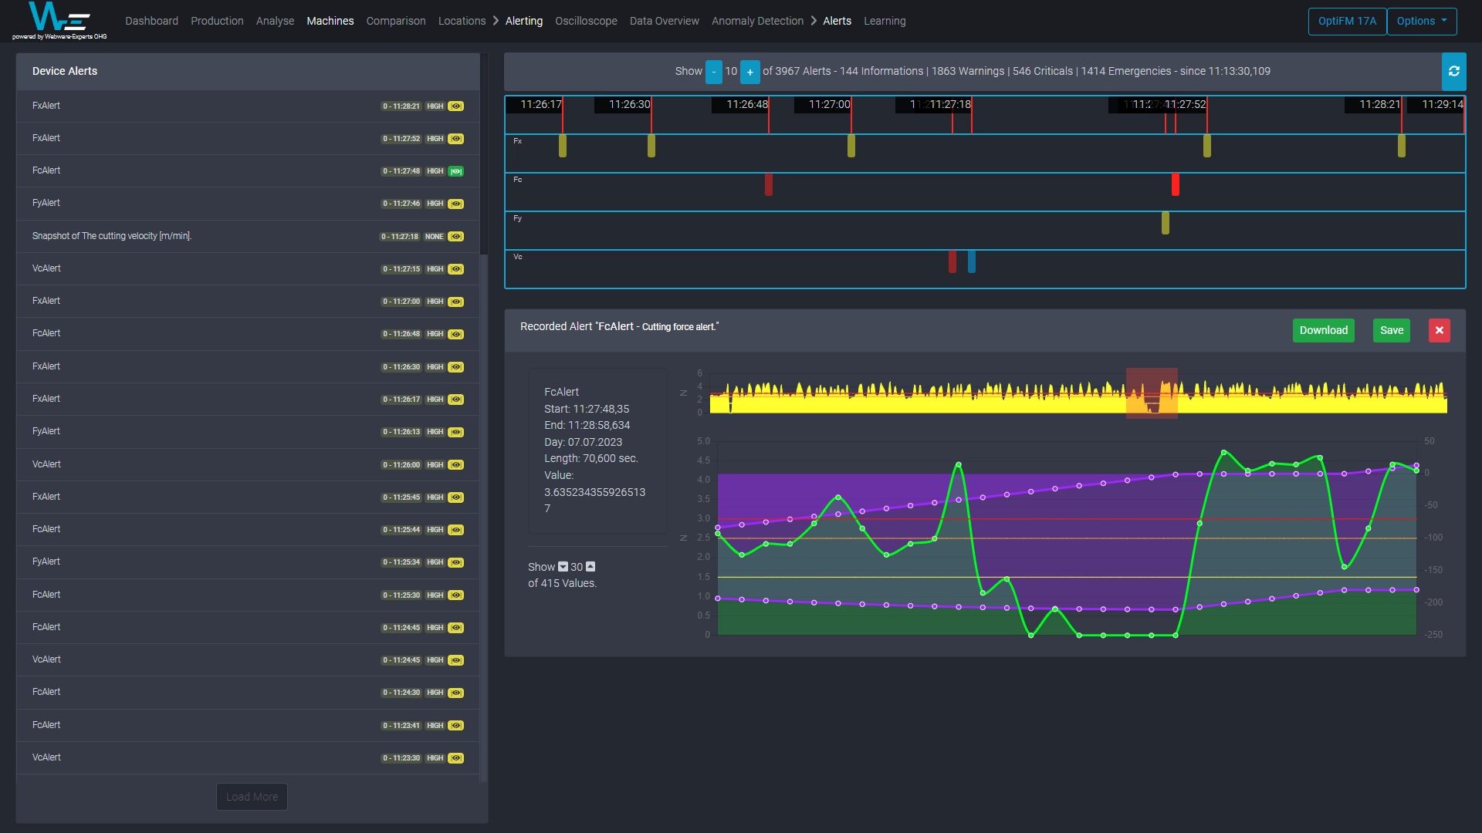Open the Options dropdown menu

click(1421, 21)
